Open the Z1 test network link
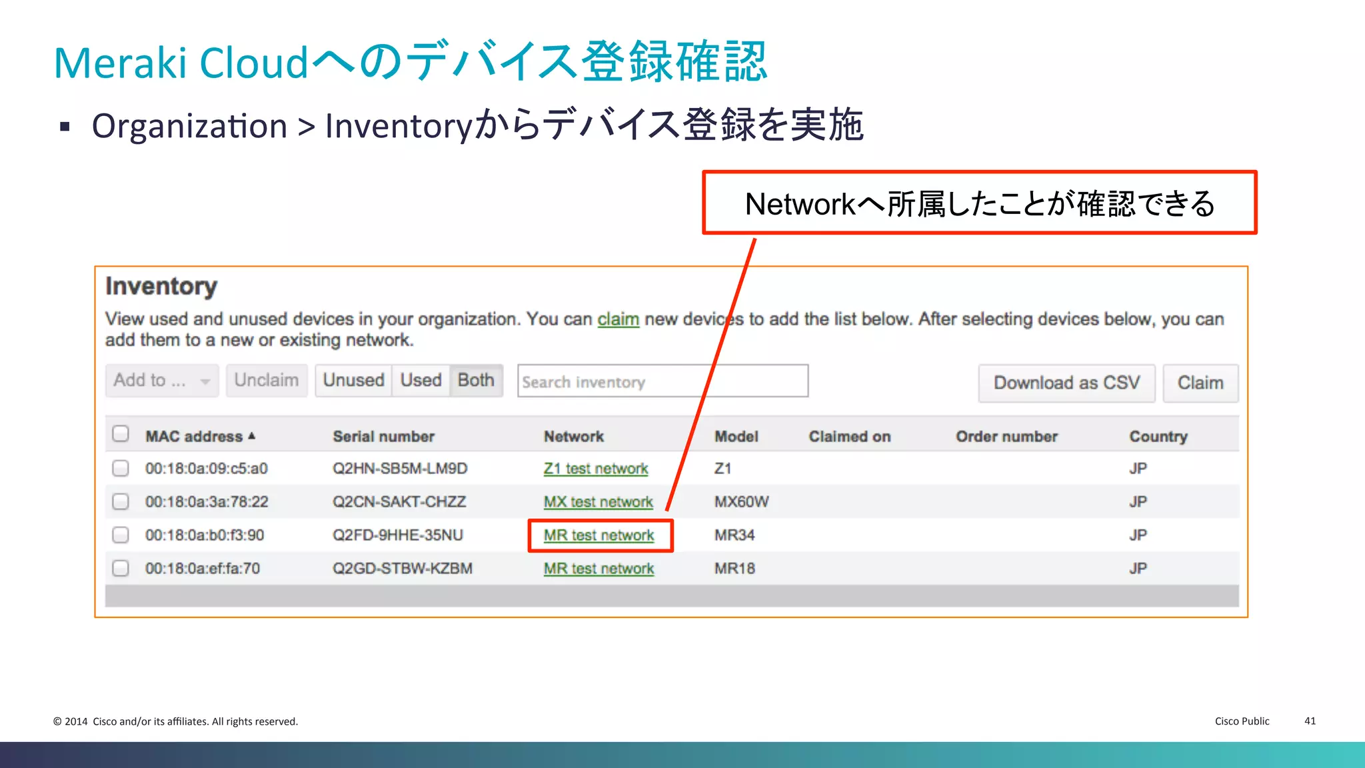 click(596, 469)
